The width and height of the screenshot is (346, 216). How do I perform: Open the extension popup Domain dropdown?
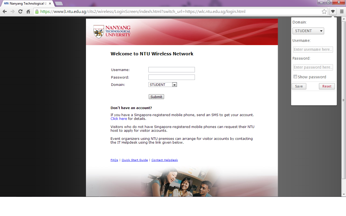(308, 31)
